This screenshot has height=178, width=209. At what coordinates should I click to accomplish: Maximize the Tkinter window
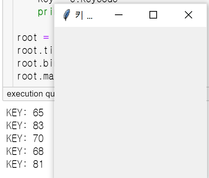point(153,15)
